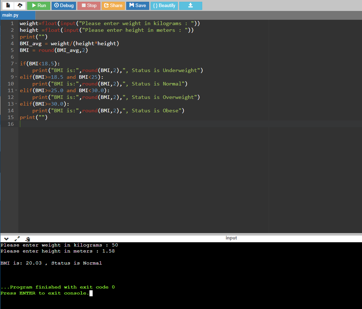Click the 'BMI is: 20.03' console output
Viewport: 362px width, 309px height.
(x=51, y=263)
